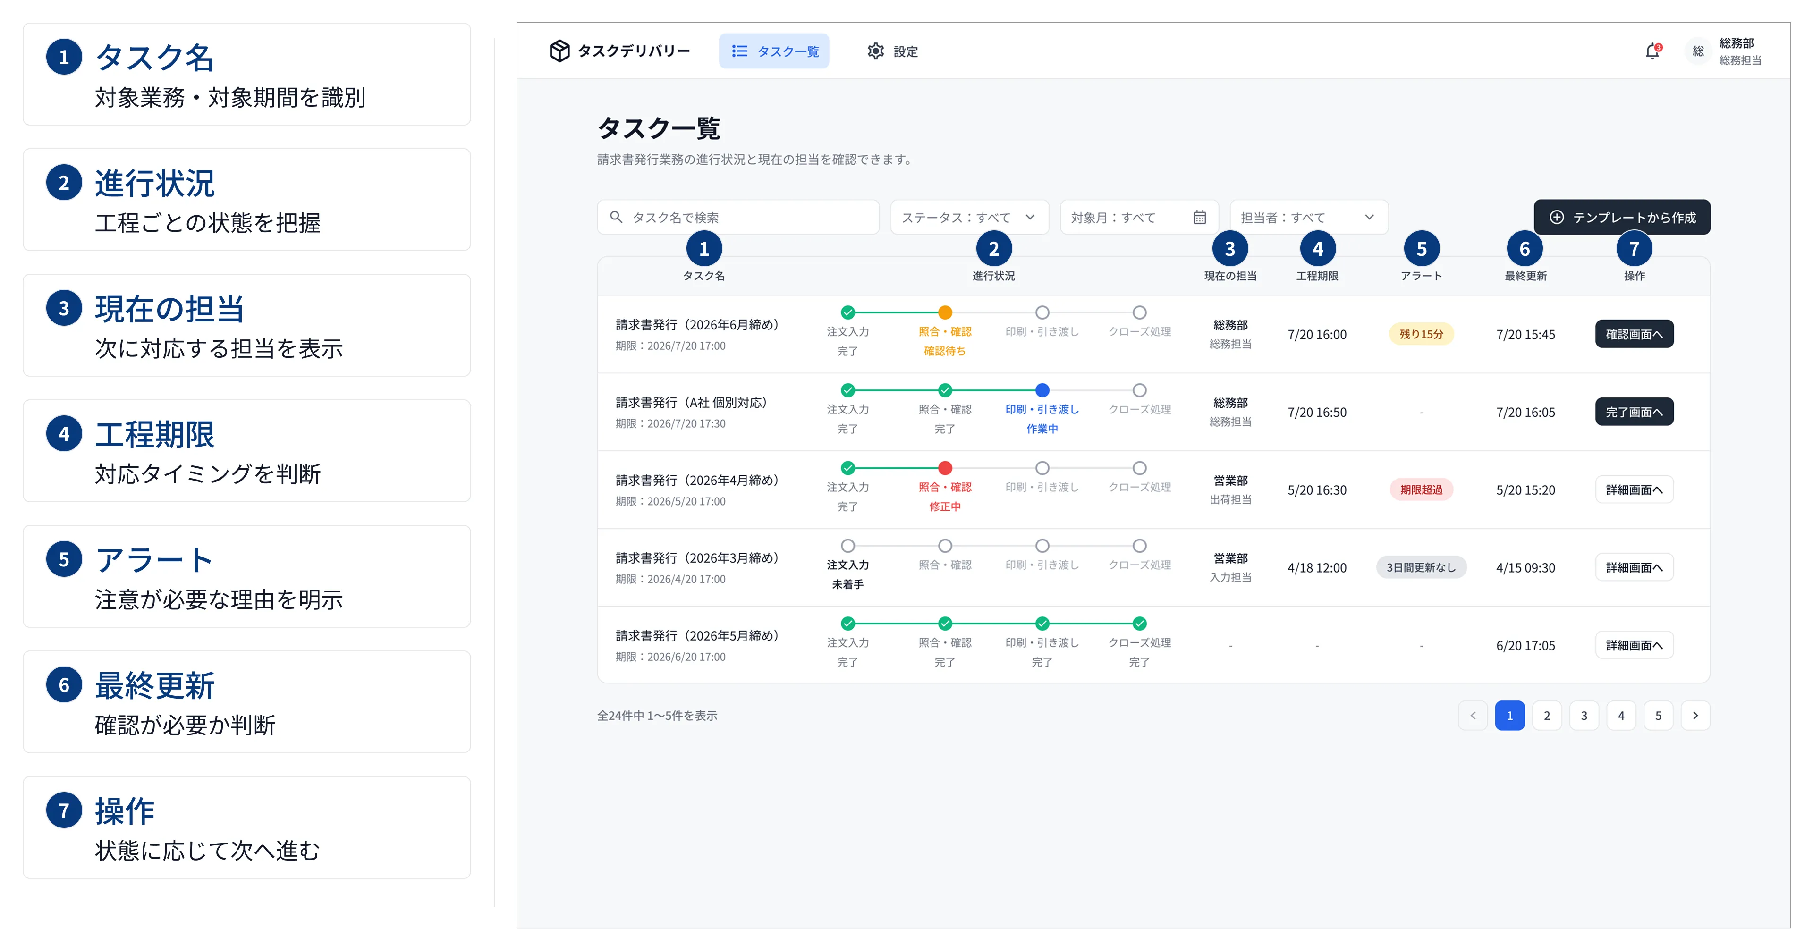
Task: Open the ステータス：すべて dropdown
Action: 969,217
